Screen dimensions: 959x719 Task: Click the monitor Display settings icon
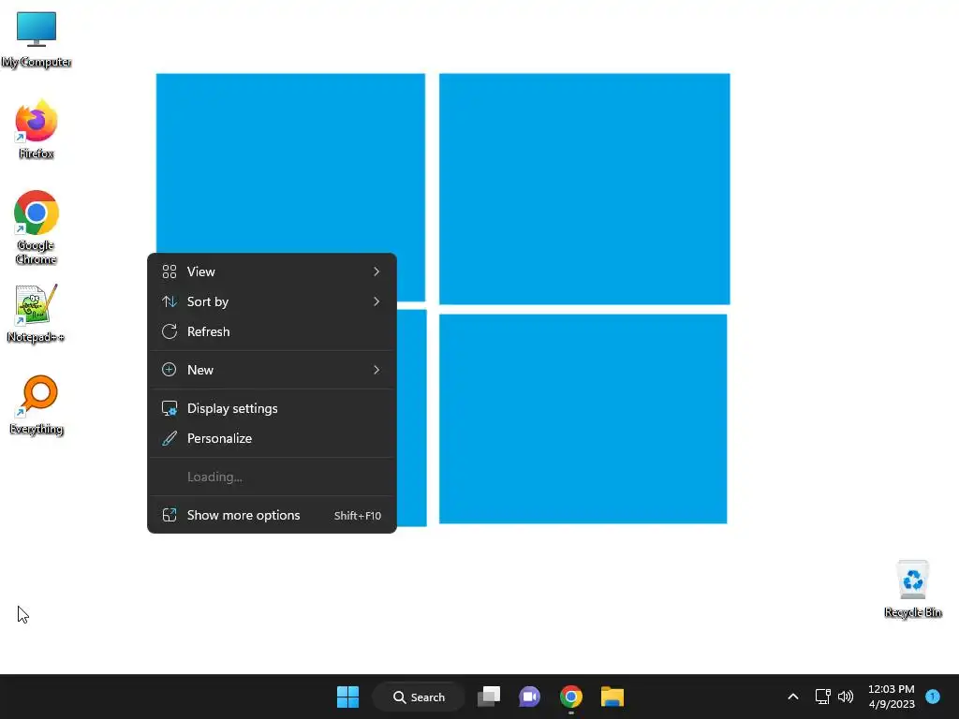click(170, 408)
